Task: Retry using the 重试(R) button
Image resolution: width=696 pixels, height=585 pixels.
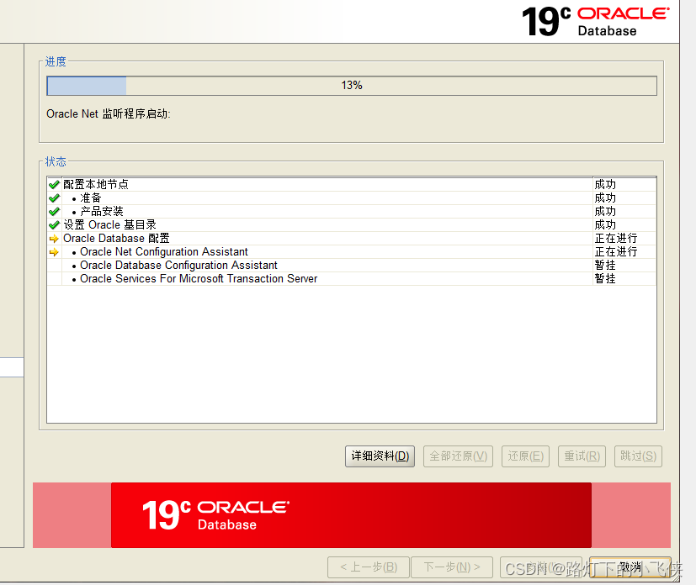Action: [x=582, y=456]
